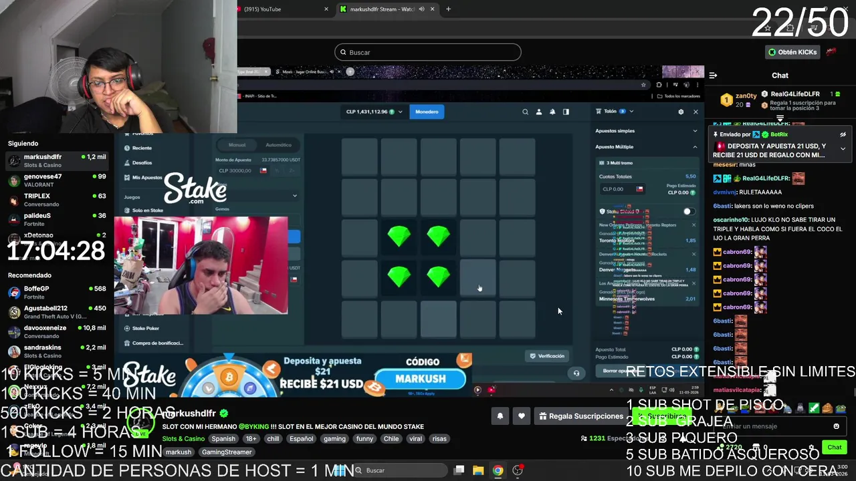Expand the chat leaderboard handle
Image resolution: width=856 pixels, height=481 pixels.
(x=780, y=118)
